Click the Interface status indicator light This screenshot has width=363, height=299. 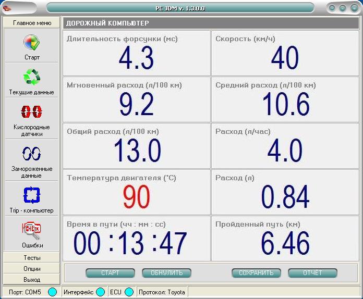[x=100, y=292]
